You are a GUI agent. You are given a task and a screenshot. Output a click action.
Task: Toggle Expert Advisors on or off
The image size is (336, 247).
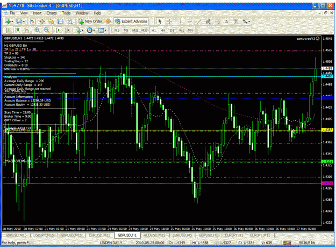131,21
